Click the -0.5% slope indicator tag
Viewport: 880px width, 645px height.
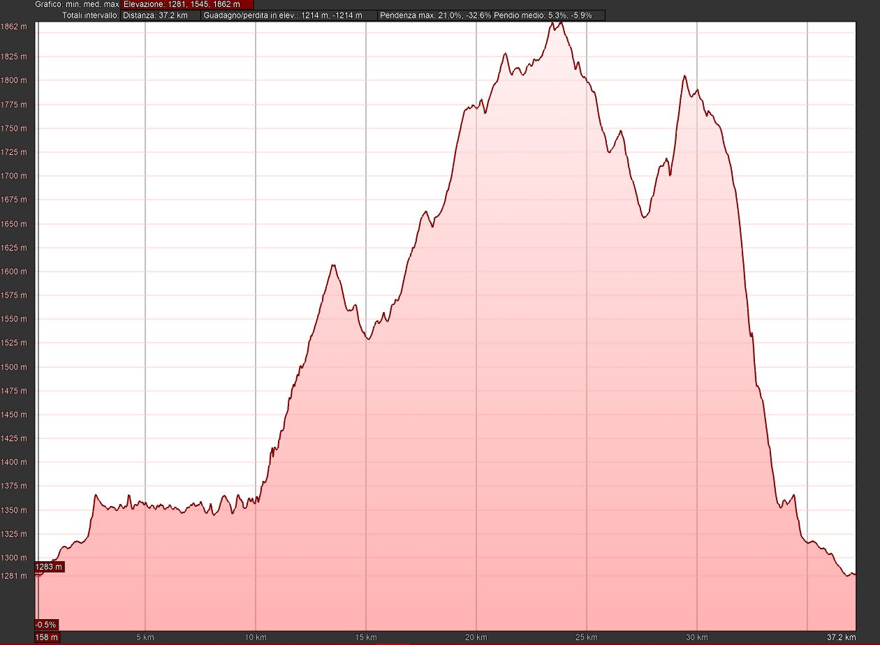[46, 624]
